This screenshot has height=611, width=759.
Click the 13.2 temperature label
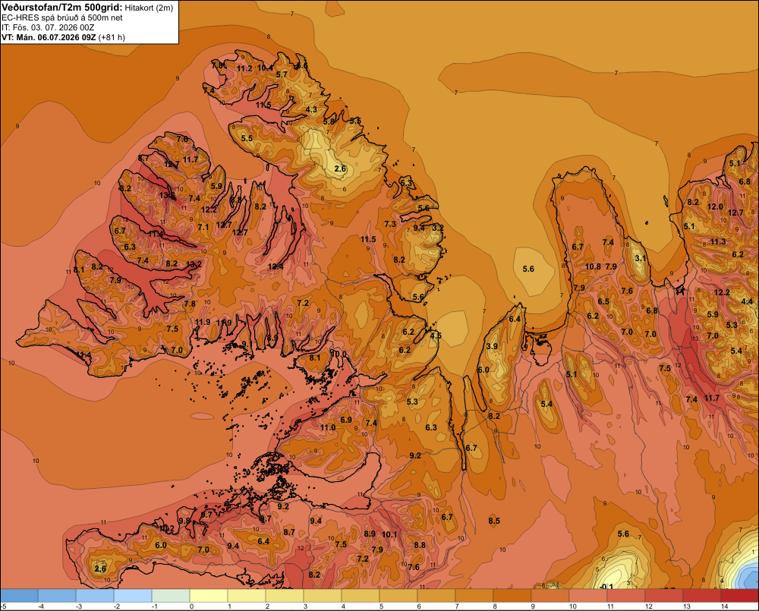click(x=194, y=264)
